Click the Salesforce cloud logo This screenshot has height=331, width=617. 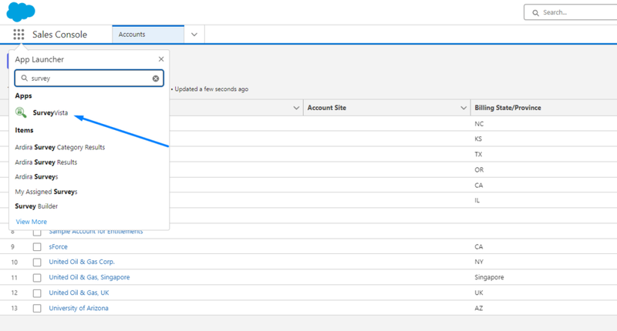coord(21,12)
